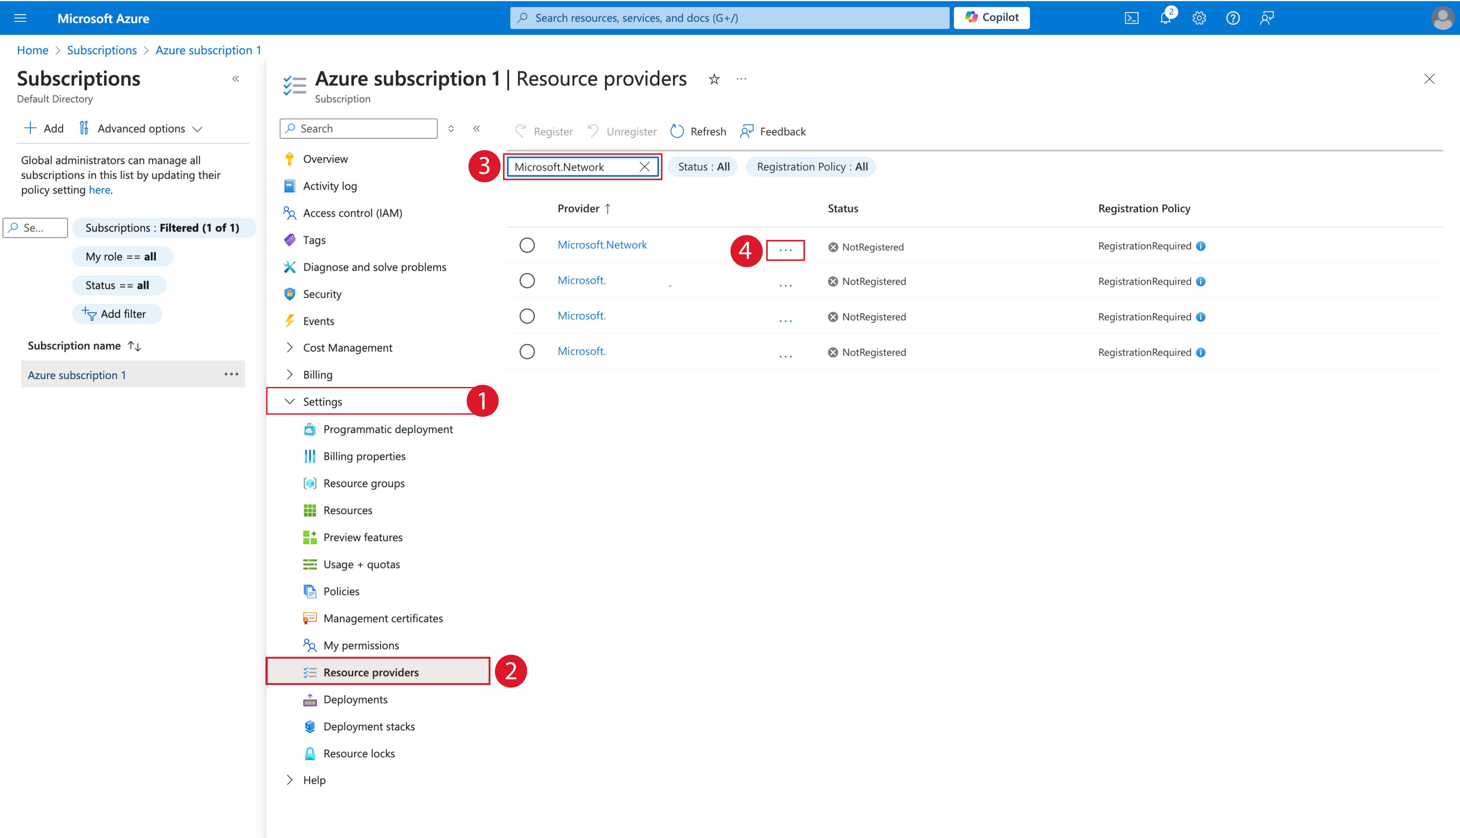Viewport: 1460px width, 838px height.
Task: Select the Microsoft.Network row radio button
Action: pos(527,245)
